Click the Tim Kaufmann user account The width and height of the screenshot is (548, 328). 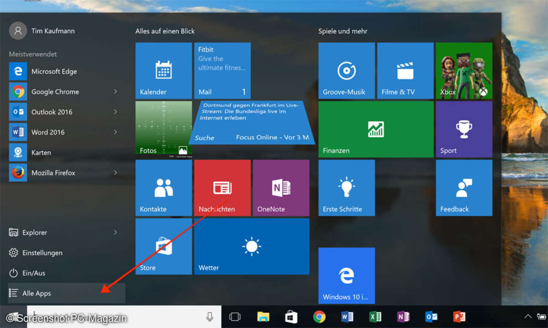[42, 31]
